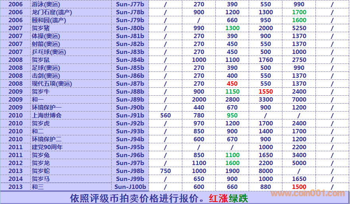Select the 5250 price cell for 贺岁猪

[299, 28]
